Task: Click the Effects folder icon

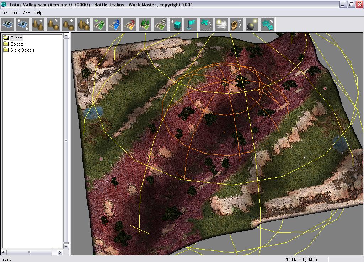Action: [6, 38]
